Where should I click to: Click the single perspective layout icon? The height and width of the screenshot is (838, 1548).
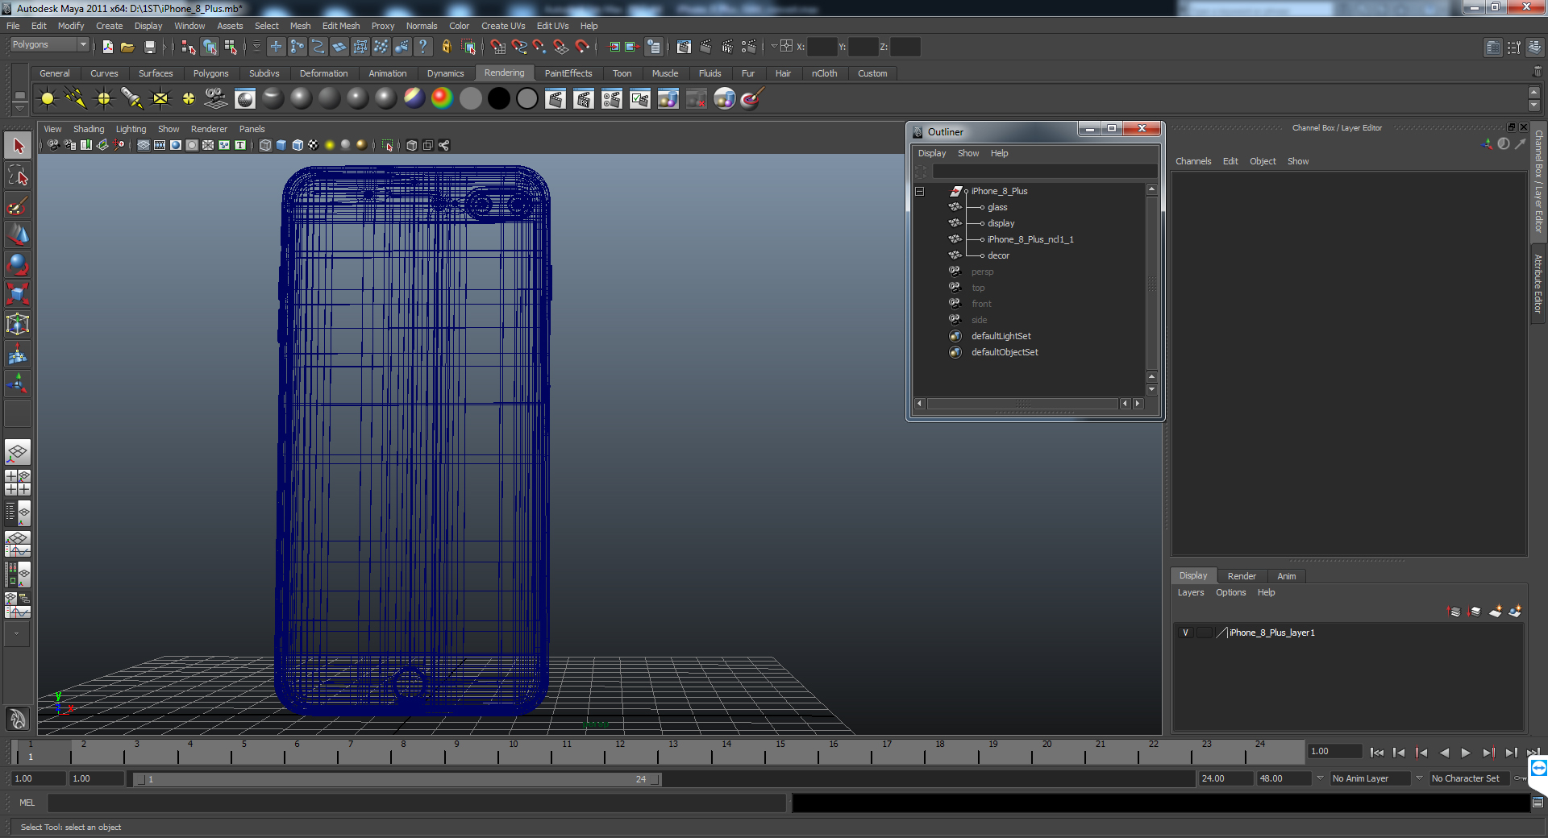[18, 451]
